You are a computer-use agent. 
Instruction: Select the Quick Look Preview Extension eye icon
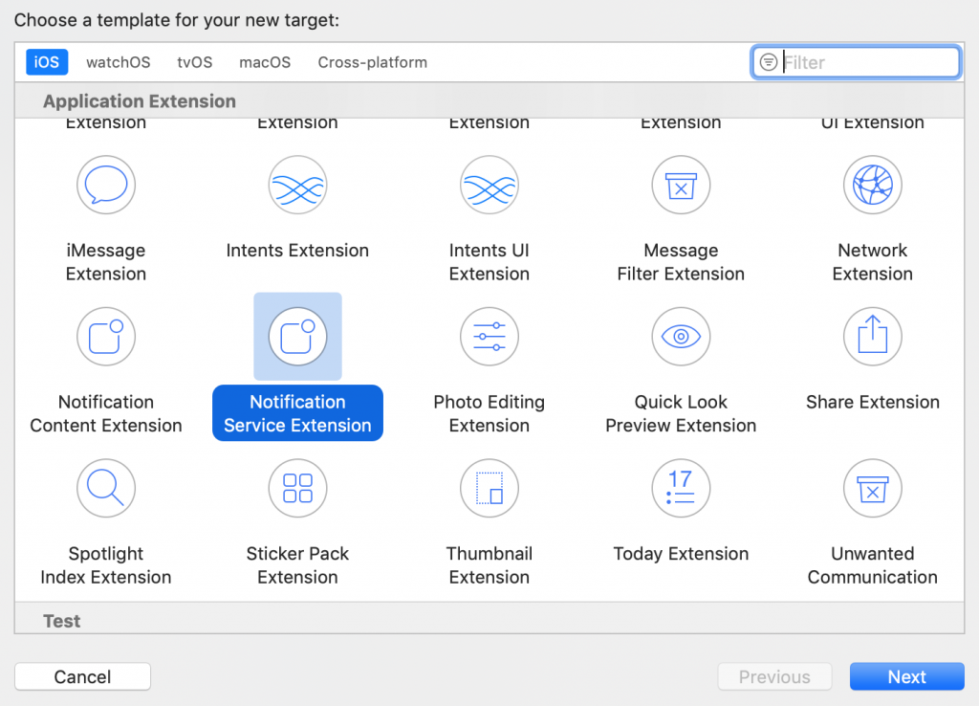coord(680,337)
